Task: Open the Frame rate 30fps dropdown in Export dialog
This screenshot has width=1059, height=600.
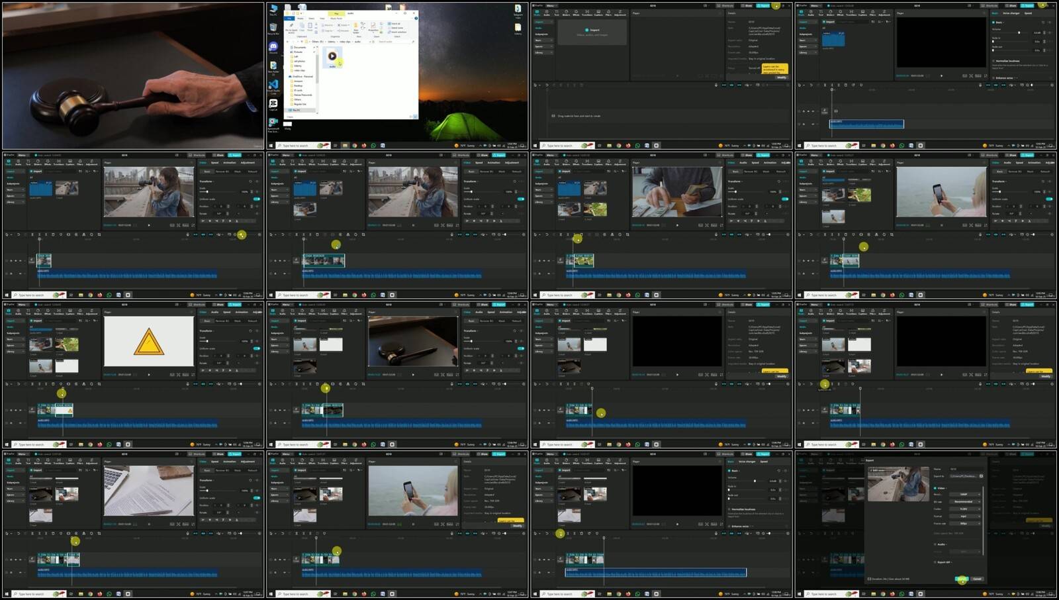Action: point(965,523)
